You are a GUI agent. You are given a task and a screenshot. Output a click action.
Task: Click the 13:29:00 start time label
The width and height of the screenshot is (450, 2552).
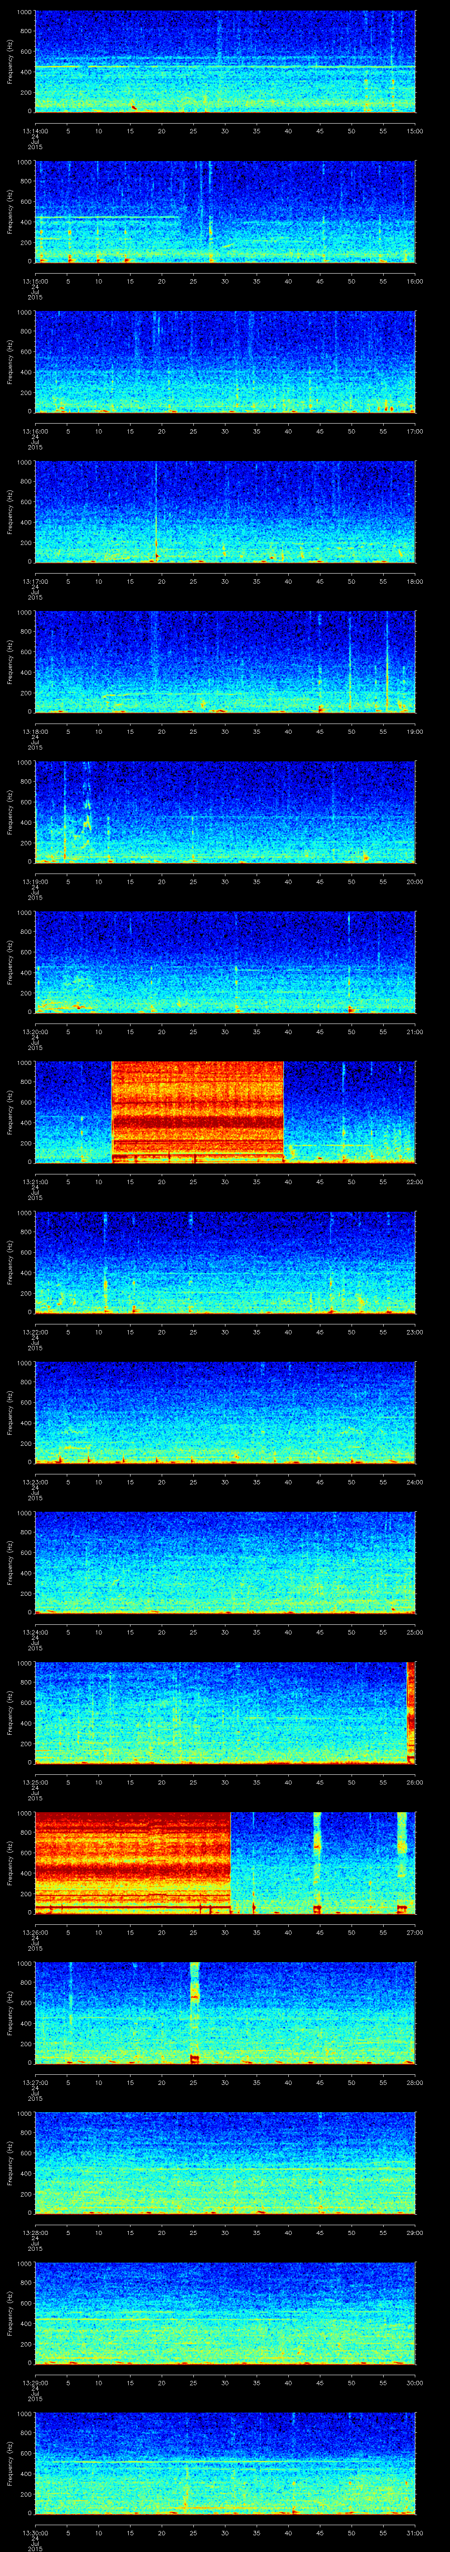tap(35, 2383)
